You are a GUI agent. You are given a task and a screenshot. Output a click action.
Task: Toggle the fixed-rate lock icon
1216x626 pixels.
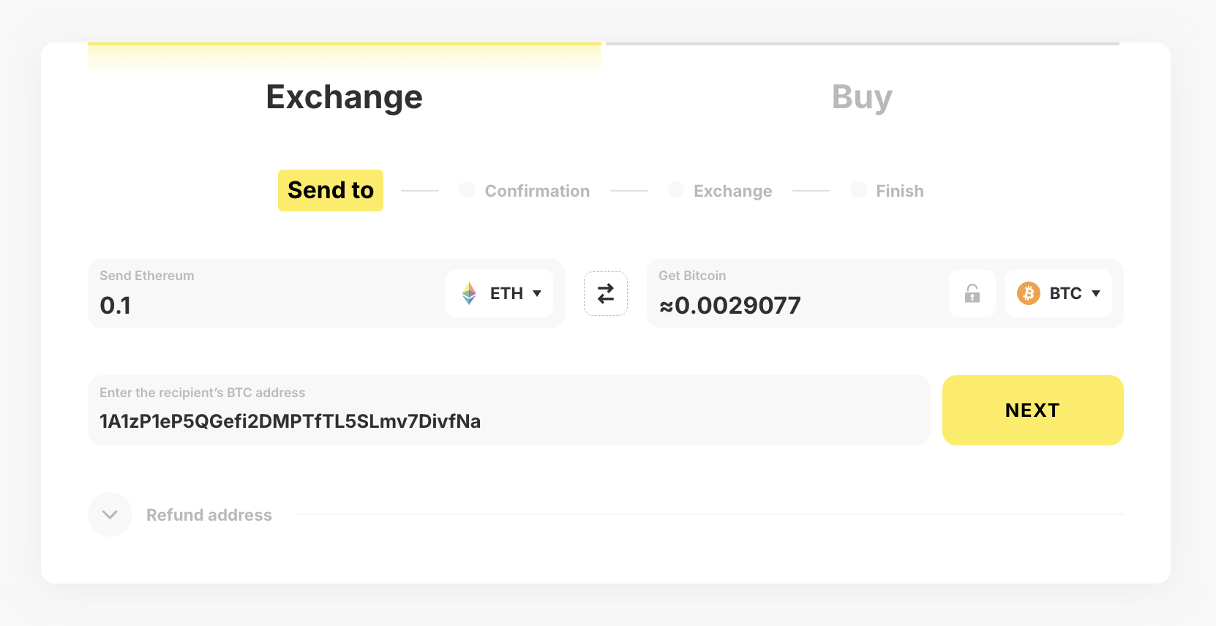tap(972, 293)
